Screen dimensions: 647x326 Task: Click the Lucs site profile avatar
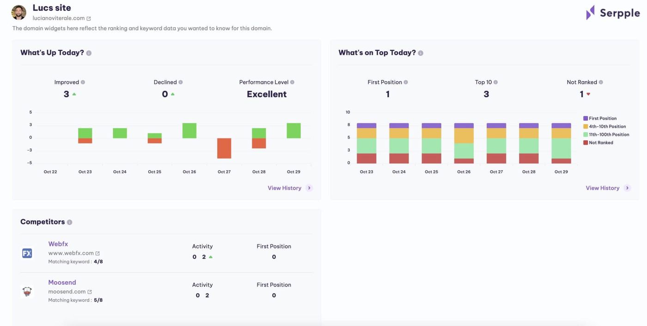[18, 12]
